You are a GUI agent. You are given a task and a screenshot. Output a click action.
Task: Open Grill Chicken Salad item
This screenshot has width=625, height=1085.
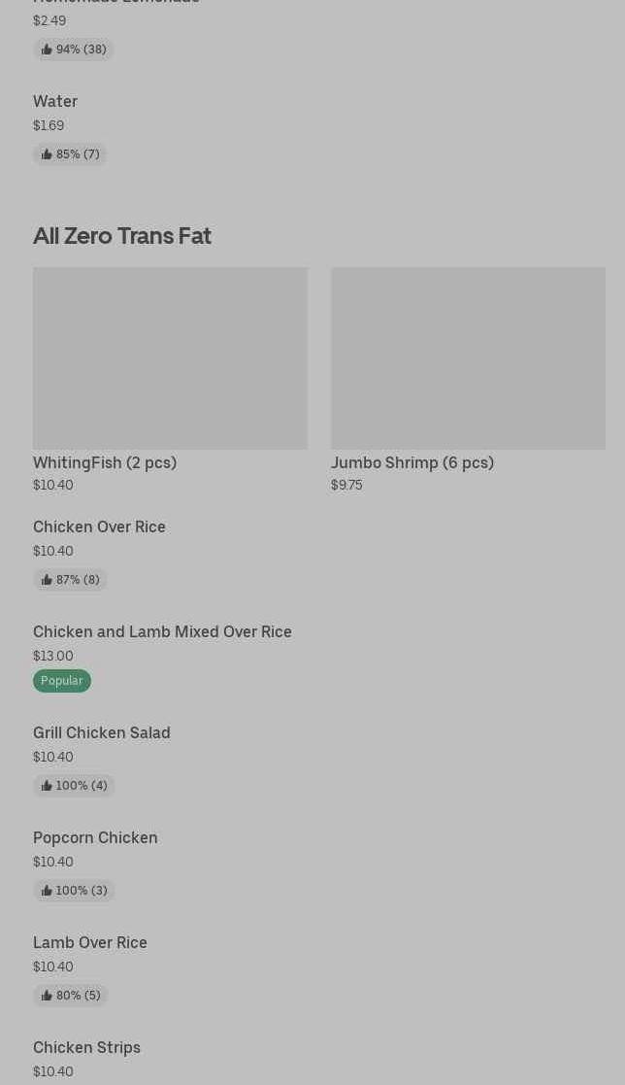tap(101, 732)
